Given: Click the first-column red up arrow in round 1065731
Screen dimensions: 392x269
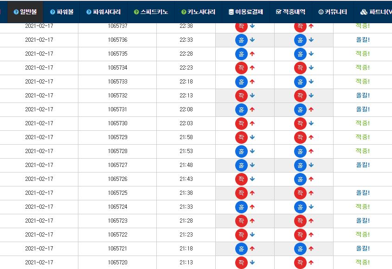Looking at the screenshot, I should pos(252,109).
